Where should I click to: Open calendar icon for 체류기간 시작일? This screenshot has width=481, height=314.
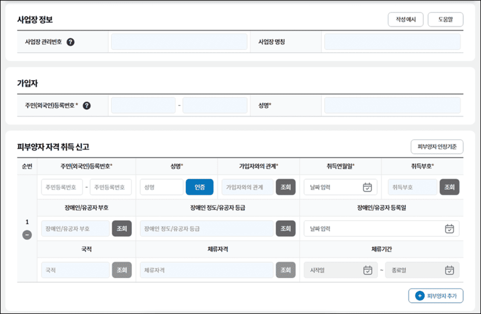coord(367,270)
